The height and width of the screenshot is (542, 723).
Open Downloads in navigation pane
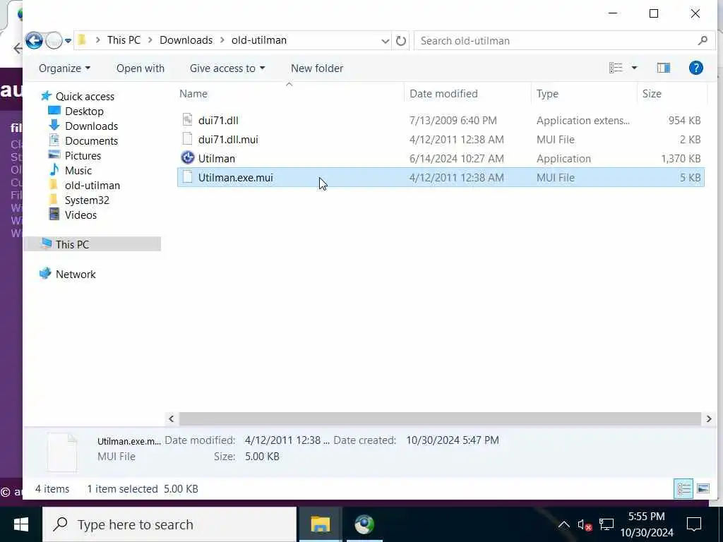click(91, 126)
